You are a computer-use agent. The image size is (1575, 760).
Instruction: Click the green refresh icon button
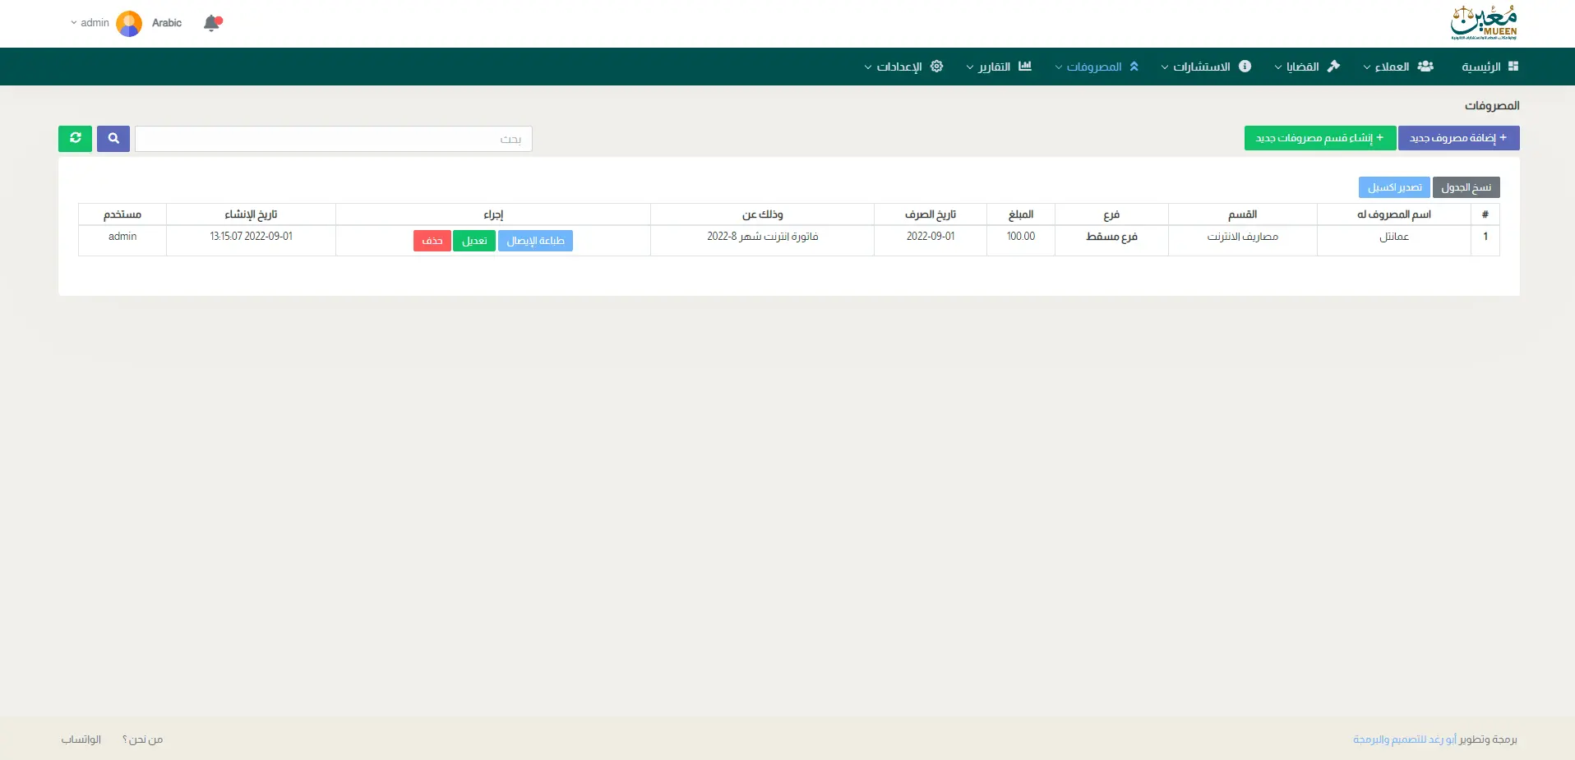pos(75,139)
